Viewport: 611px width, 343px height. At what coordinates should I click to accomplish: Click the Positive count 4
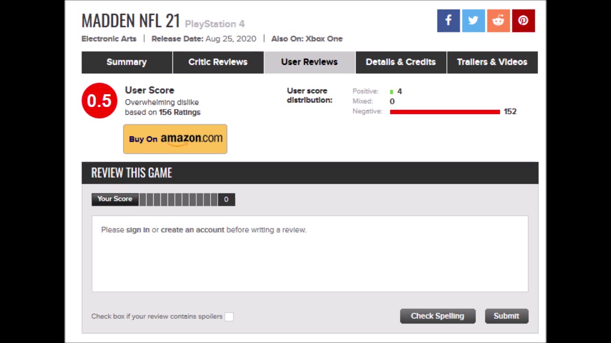(x=400, y=91)
